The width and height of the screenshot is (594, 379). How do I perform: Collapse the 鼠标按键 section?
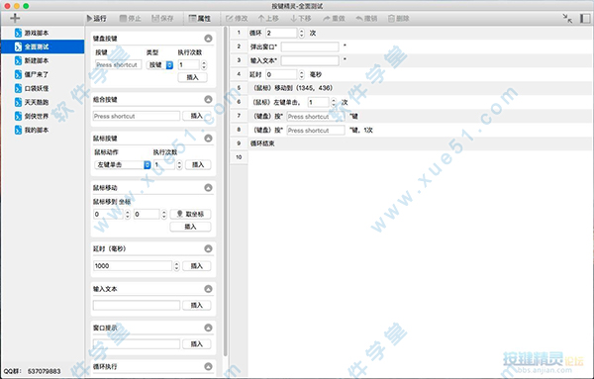(x=208, y=139)
